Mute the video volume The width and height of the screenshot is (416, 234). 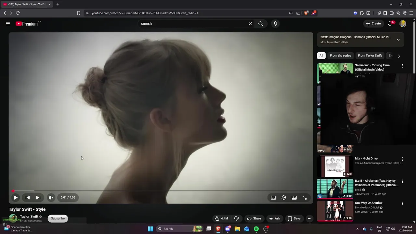click(51, 197)
